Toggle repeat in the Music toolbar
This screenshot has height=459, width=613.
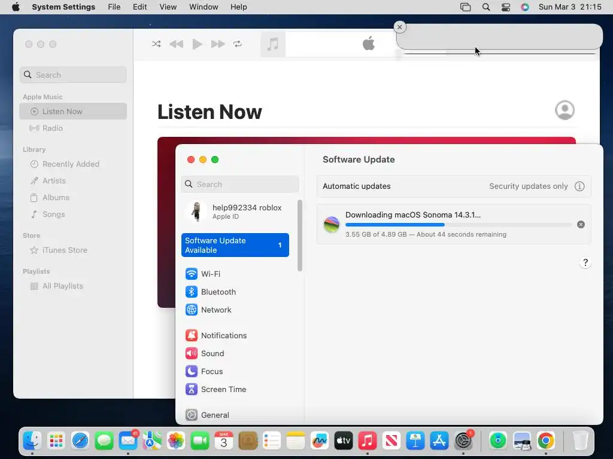point(238,44)
